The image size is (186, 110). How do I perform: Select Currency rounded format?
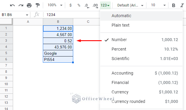click(141, 101)
